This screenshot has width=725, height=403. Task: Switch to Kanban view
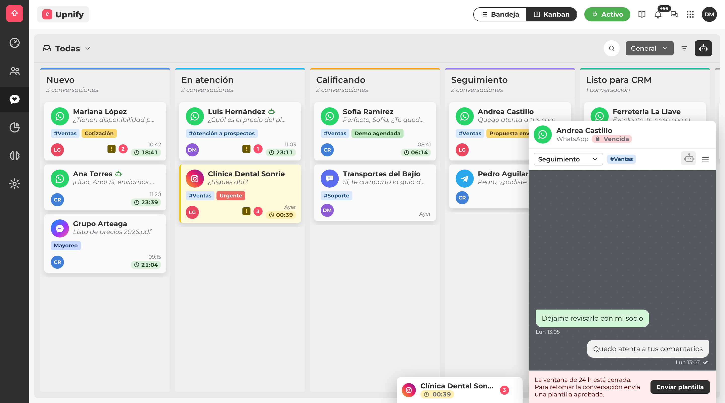tap(551, 14)
